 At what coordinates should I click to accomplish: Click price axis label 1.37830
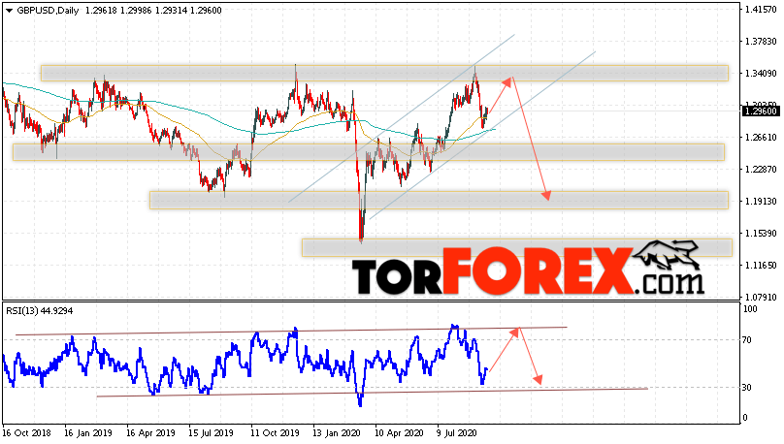[x=761, y=42]
